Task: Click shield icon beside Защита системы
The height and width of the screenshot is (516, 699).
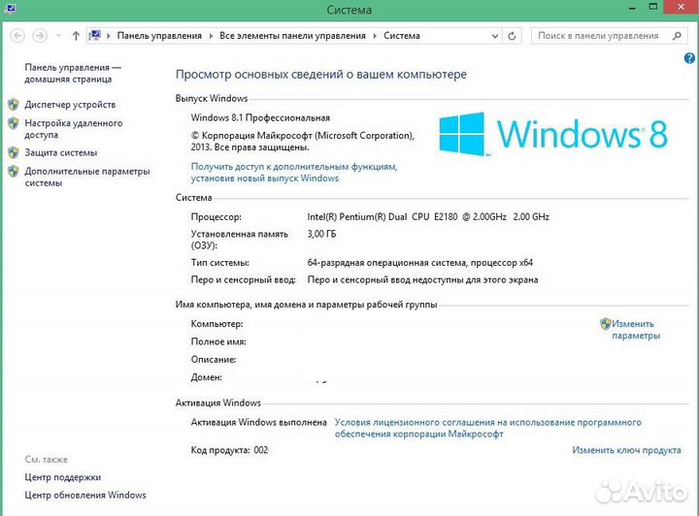Action: point(14,152)
